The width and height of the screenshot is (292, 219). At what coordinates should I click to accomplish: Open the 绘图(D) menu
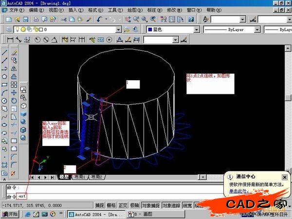(x=132, y=10)
